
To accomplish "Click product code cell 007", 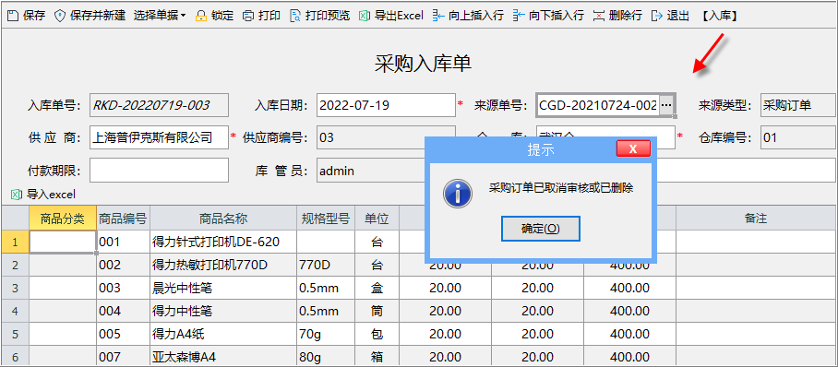I will [123, 356].
